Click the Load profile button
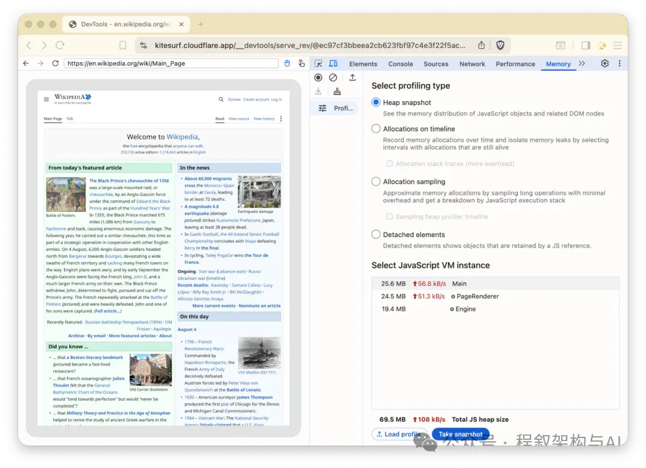Screen dimensions: 646x468 (x=398, y=434)
